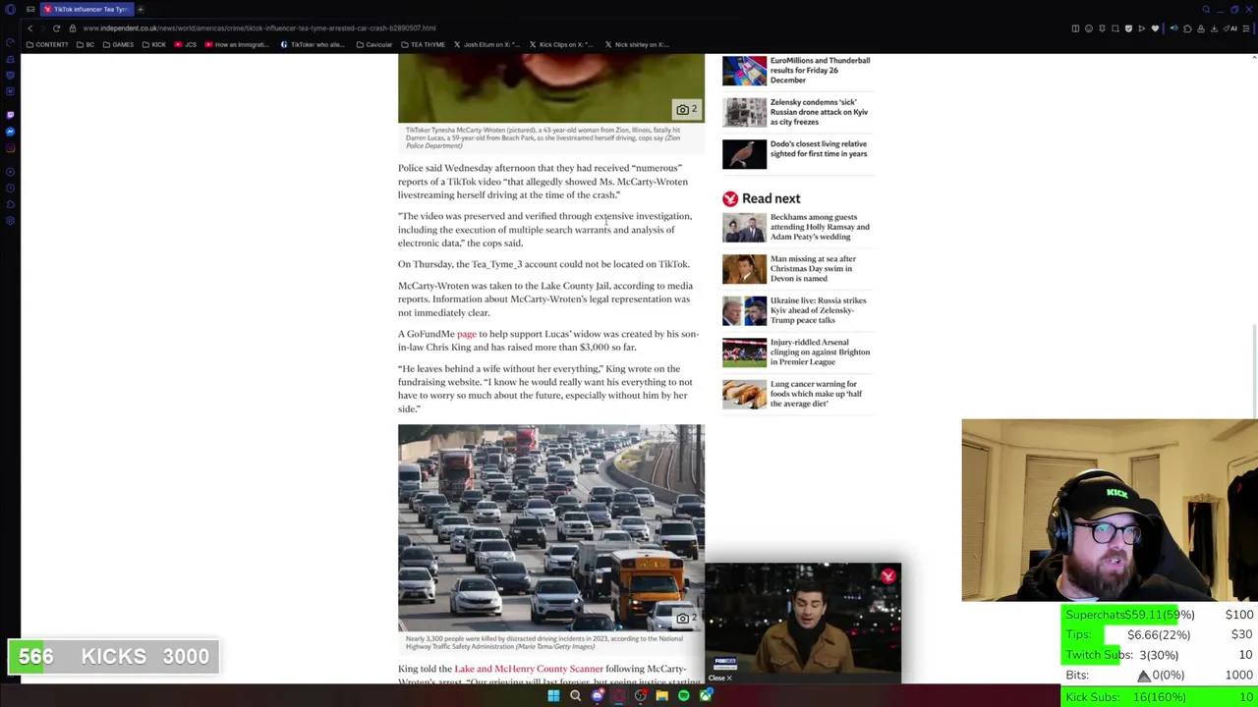Open Lung cancer warning for foods article
Image resolution: width=1258 pixels, height=707 pixels.
pos(816,394)
